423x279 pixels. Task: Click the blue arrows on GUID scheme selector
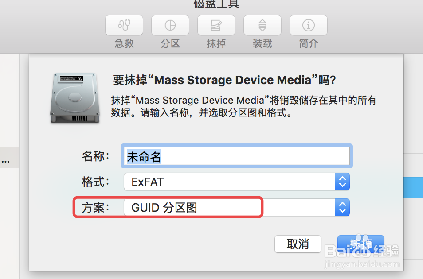342,207
